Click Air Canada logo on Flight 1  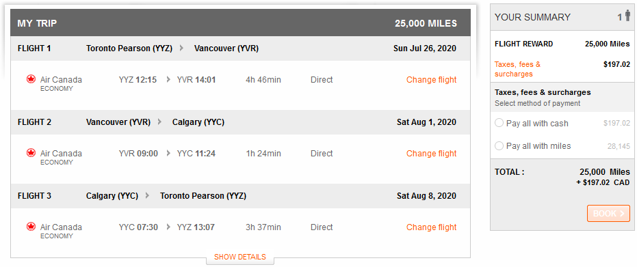(x=31, y=79)
